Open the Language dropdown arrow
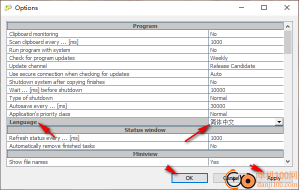The width and height of the screenshot is (299, 190). (279, 122)
